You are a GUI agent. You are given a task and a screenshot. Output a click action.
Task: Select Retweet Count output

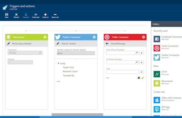coord(70,71)
